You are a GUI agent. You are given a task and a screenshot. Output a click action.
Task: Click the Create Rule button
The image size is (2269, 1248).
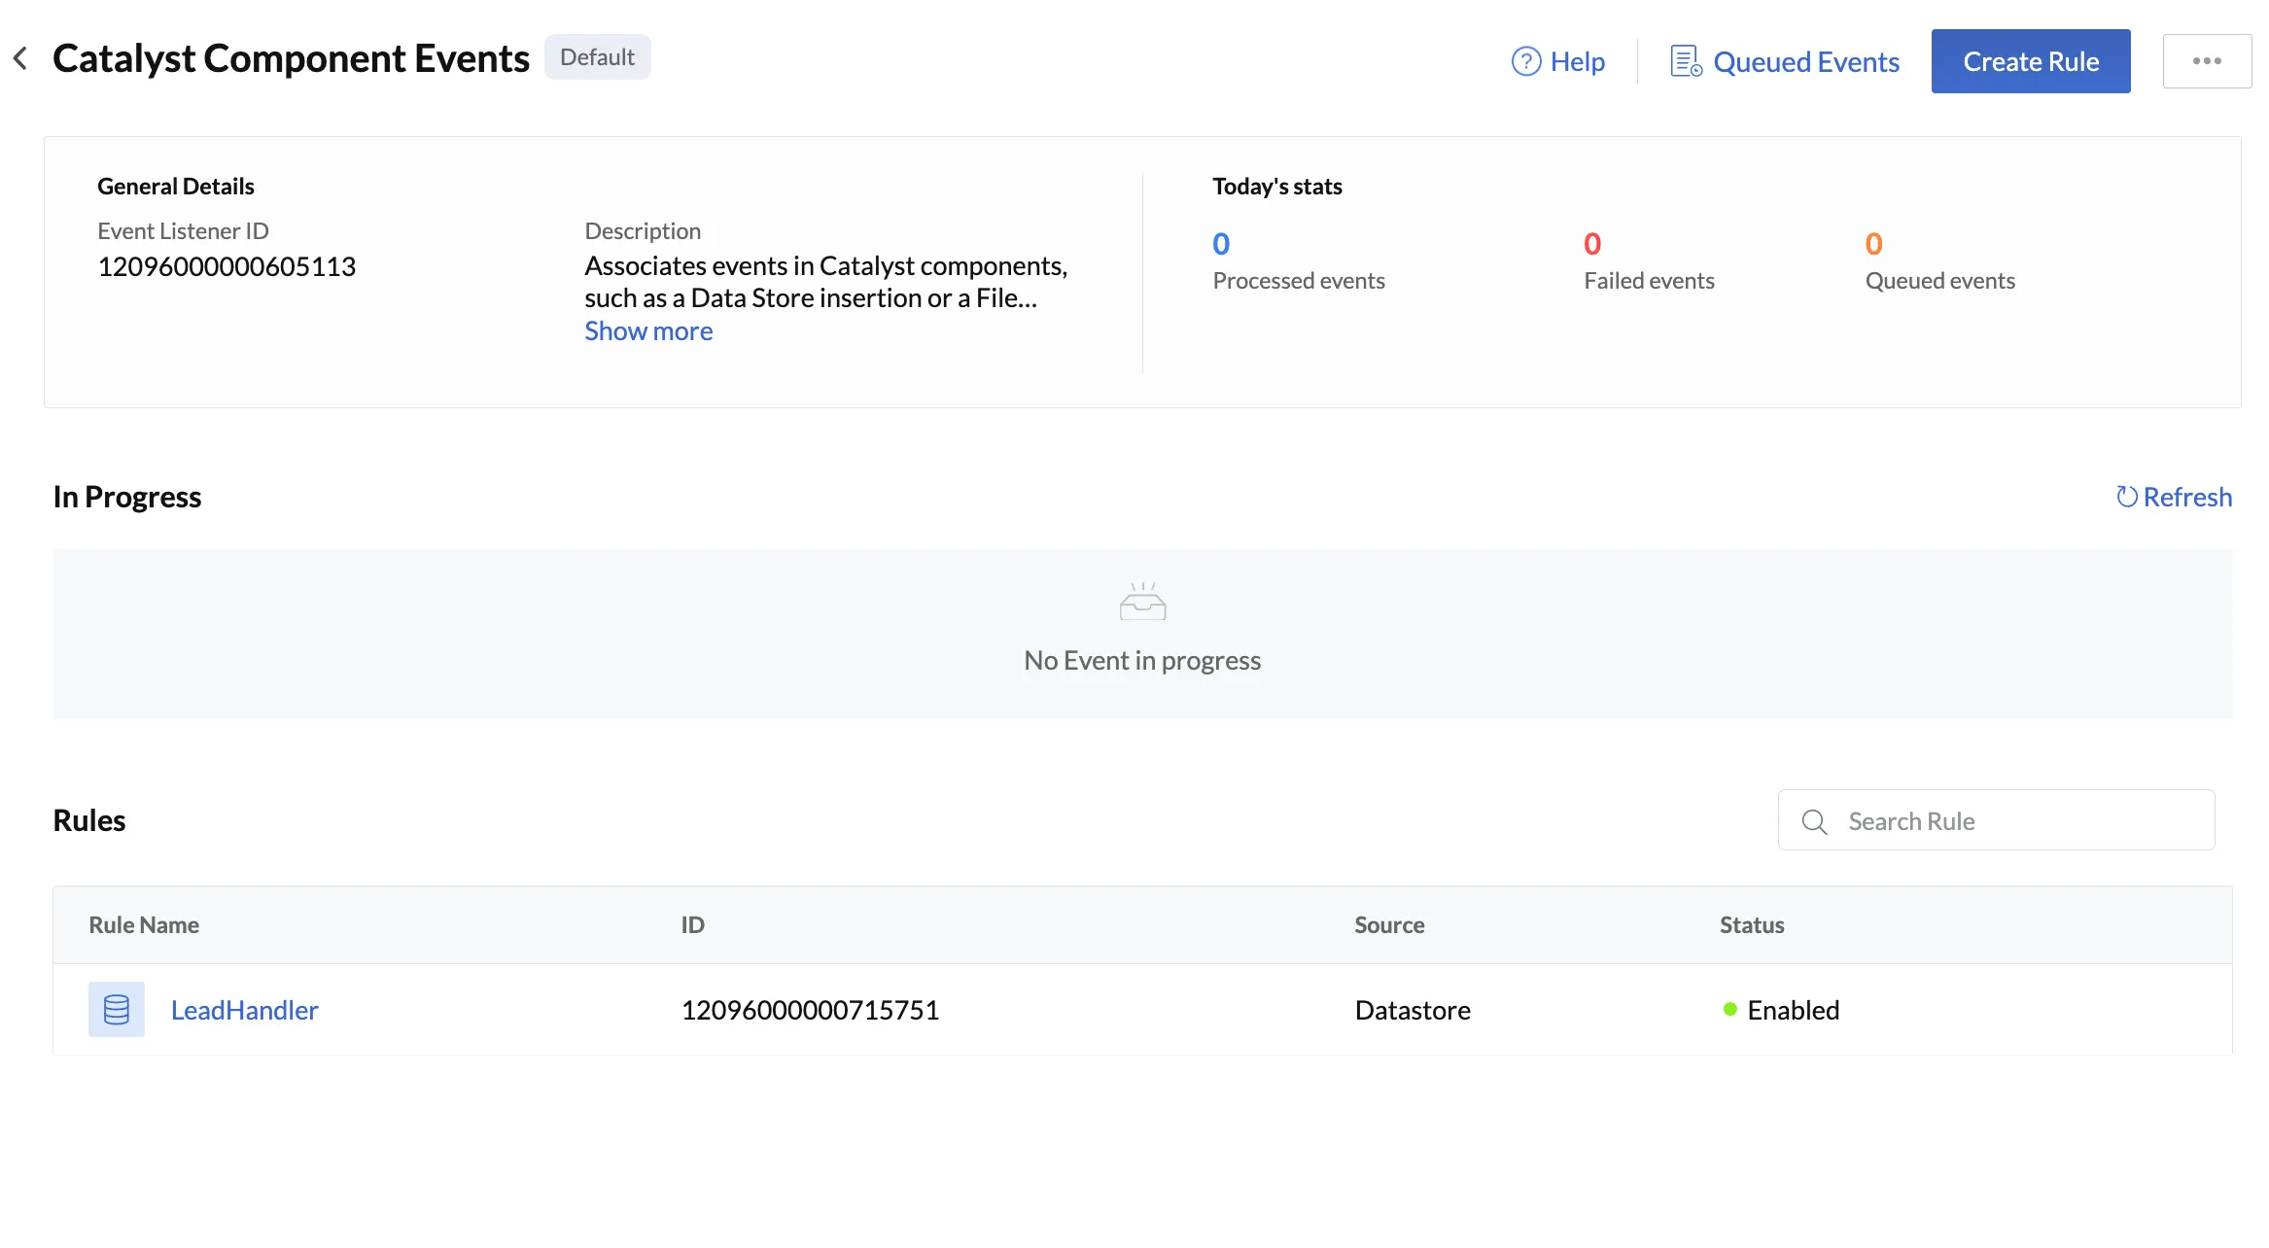[2031, 61]
